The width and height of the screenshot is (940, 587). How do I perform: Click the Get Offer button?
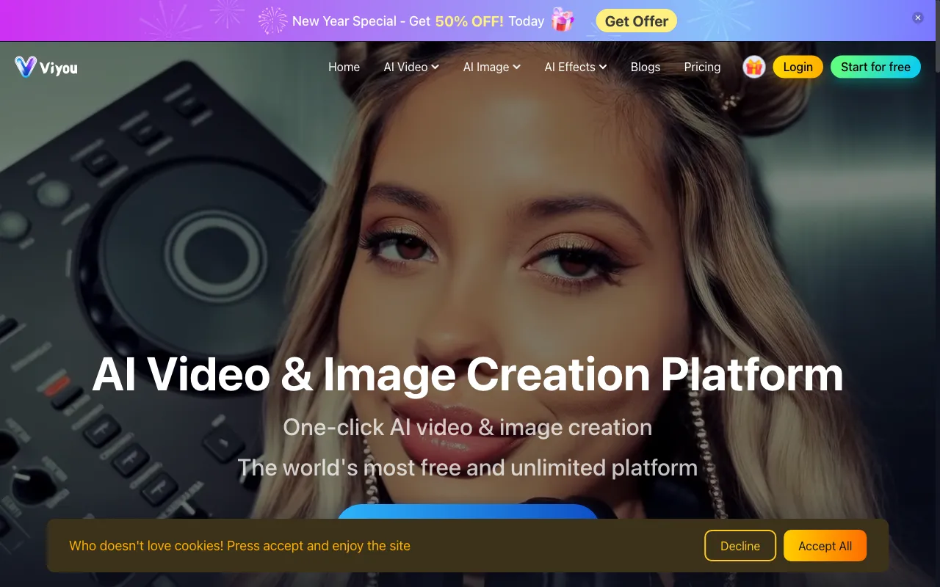[636, 21]
